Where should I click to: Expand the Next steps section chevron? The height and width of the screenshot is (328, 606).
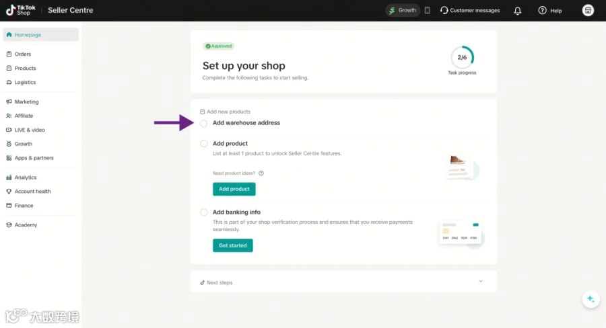tap(481, 282)
